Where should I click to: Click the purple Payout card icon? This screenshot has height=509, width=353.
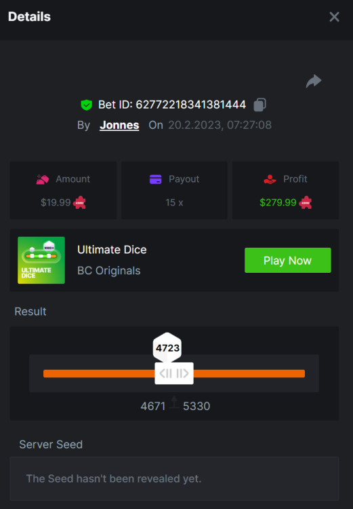click(156, 179)
